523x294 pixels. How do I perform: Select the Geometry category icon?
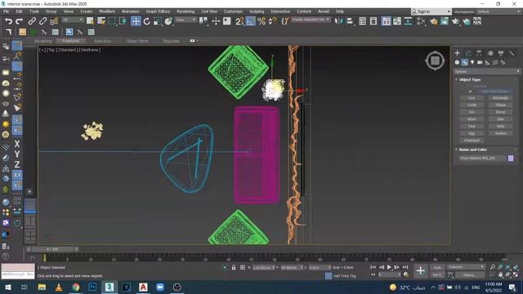(x=457, y=62)
